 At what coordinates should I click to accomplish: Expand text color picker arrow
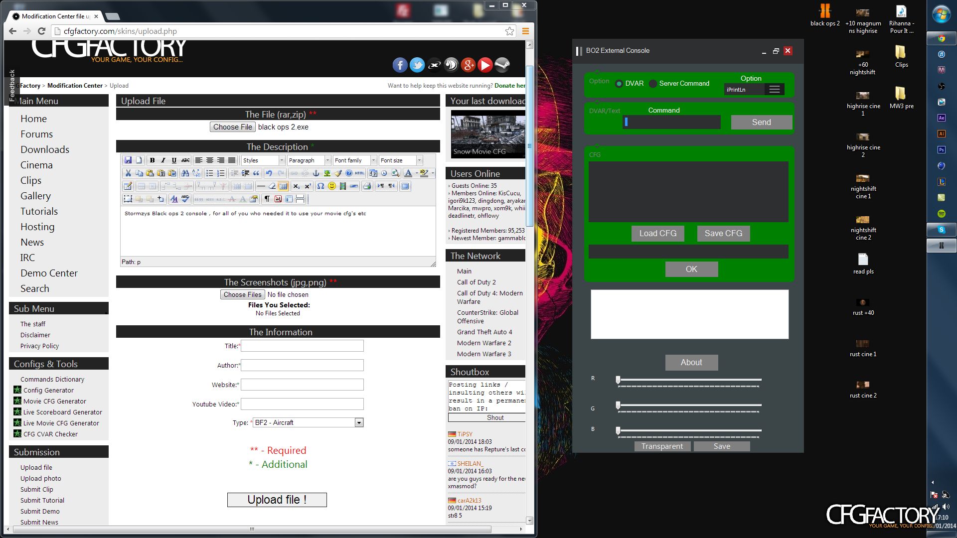tap(417, 173)
